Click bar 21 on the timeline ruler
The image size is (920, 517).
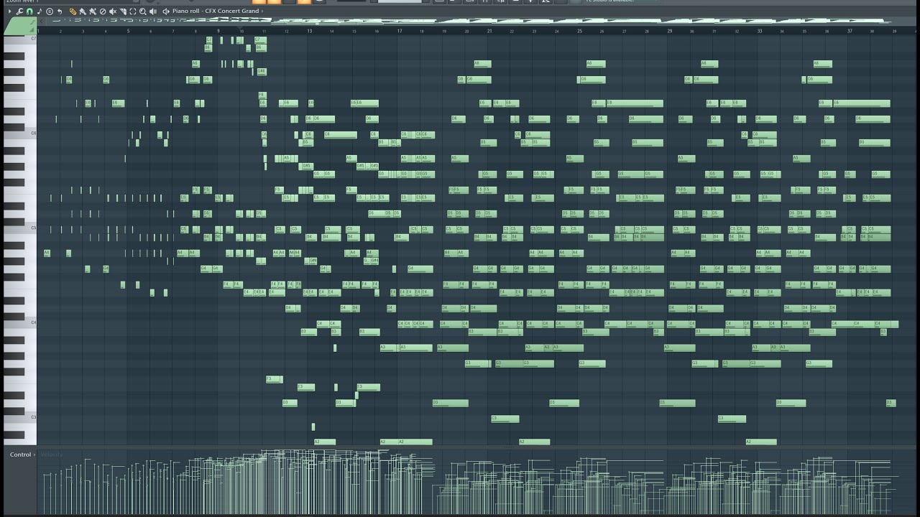coord(489,31)
